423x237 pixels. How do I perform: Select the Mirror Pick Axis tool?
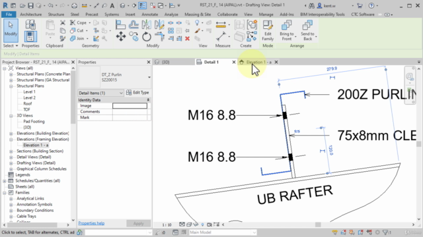[x=146, y=25]
